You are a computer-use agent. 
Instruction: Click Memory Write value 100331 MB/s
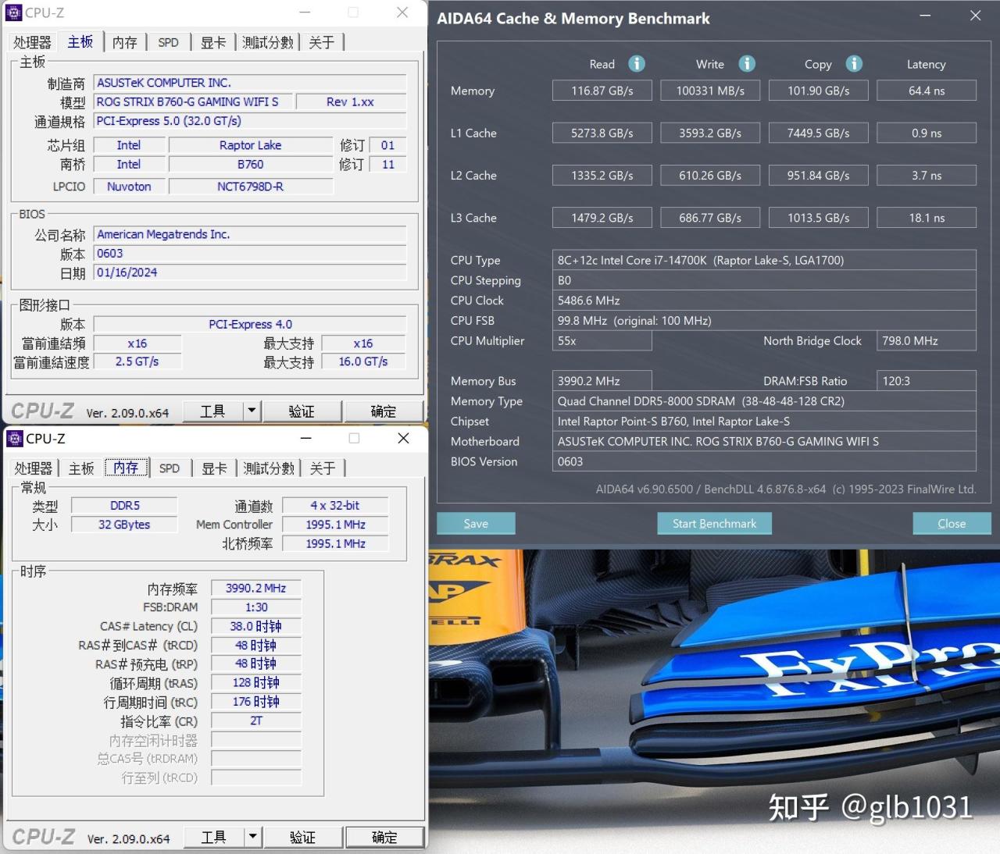click(710, 91)
